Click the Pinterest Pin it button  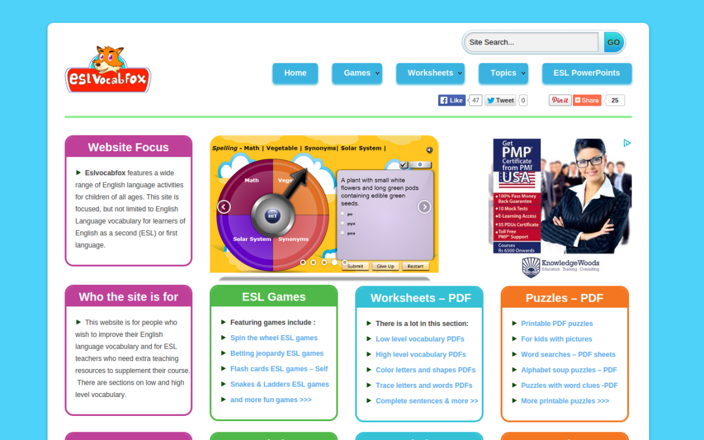[x=560, y=100]
